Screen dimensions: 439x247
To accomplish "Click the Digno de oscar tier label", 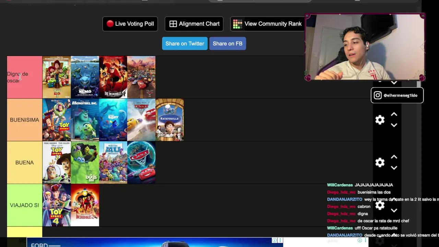I will coord(24,77).
